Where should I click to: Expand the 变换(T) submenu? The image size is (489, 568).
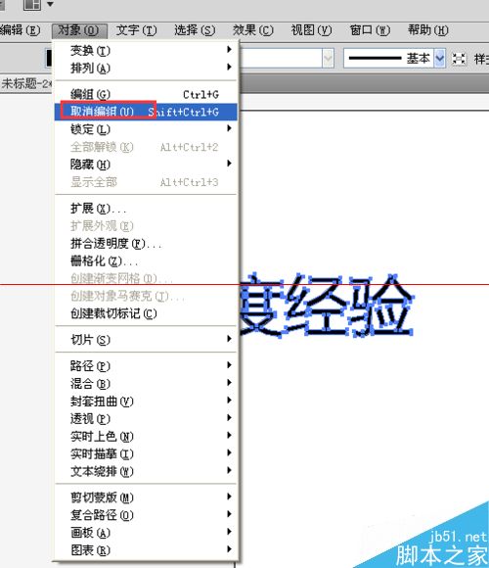click(146, 50)
